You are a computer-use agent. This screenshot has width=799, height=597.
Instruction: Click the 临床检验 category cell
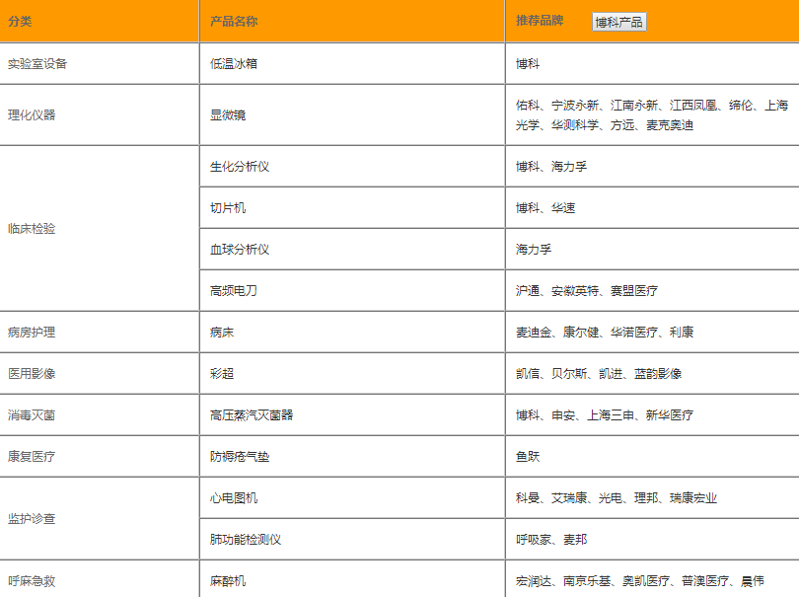pos(100,228)
